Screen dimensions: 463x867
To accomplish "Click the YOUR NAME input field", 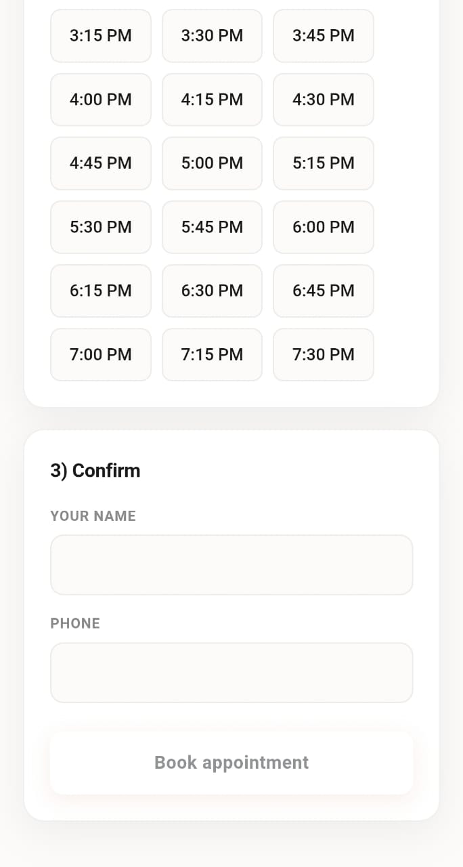I will [x=231, y=564].
